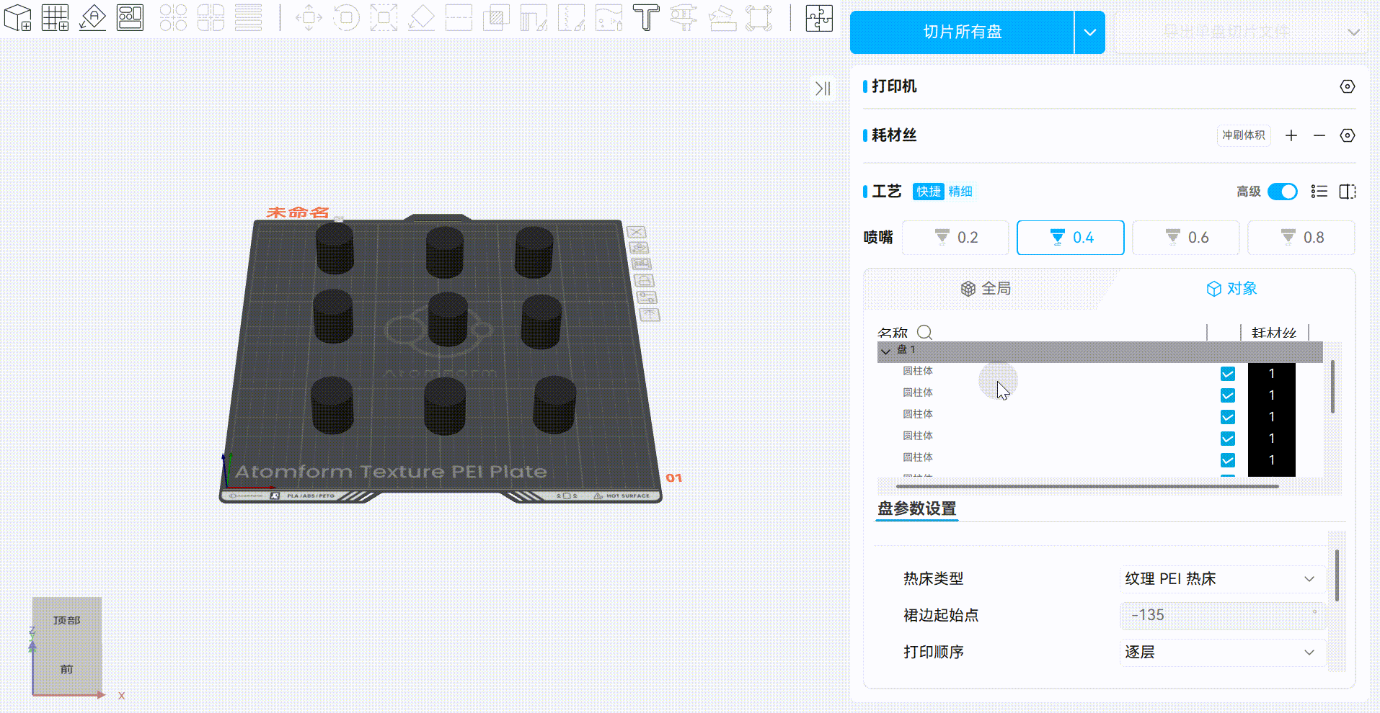
Task: Remove a filament with minus icon
Action: (1319, 135)
